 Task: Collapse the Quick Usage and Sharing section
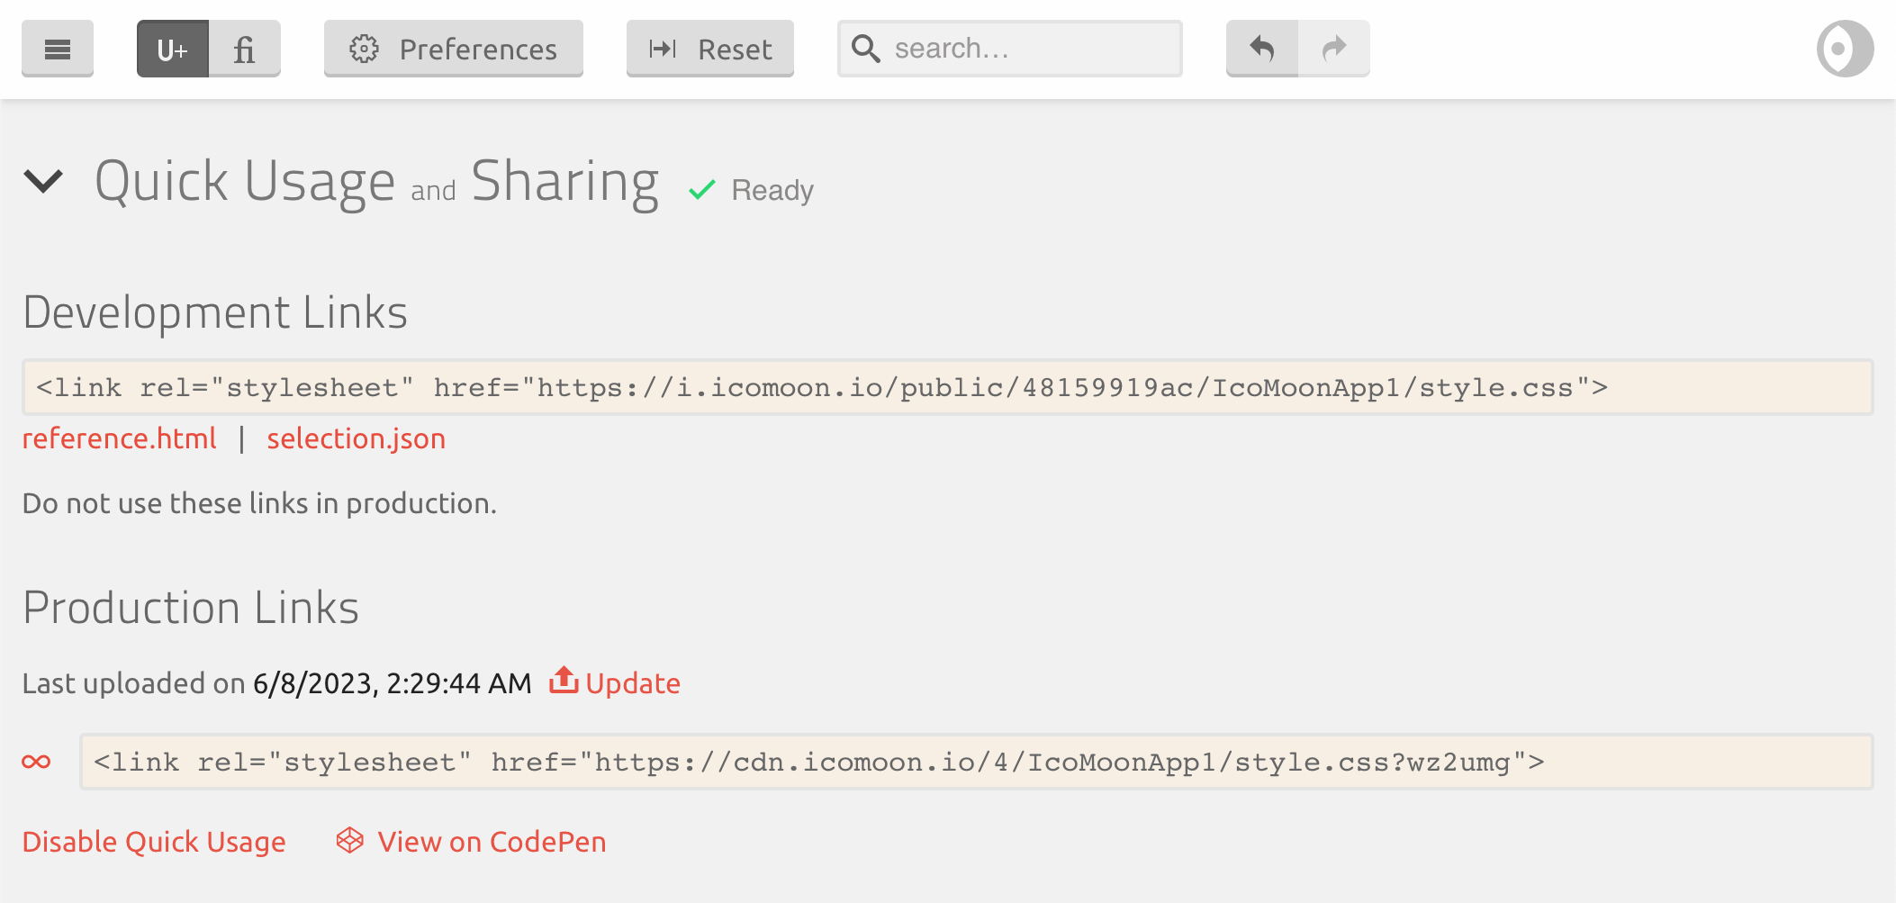click(x=43, y=182)
